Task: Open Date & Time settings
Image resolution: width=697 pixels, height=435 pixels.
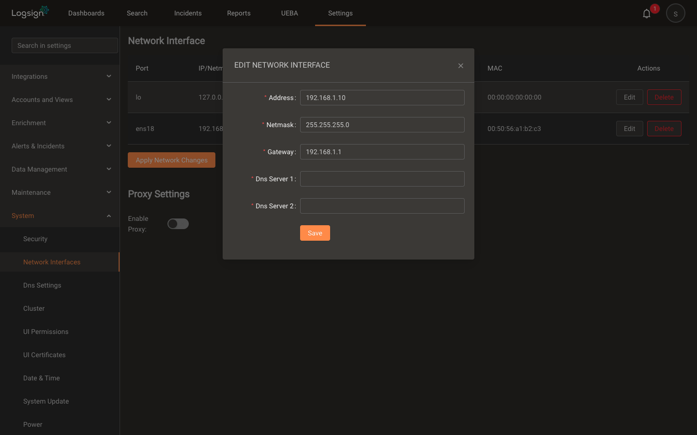Action: (x=60, y=378)
